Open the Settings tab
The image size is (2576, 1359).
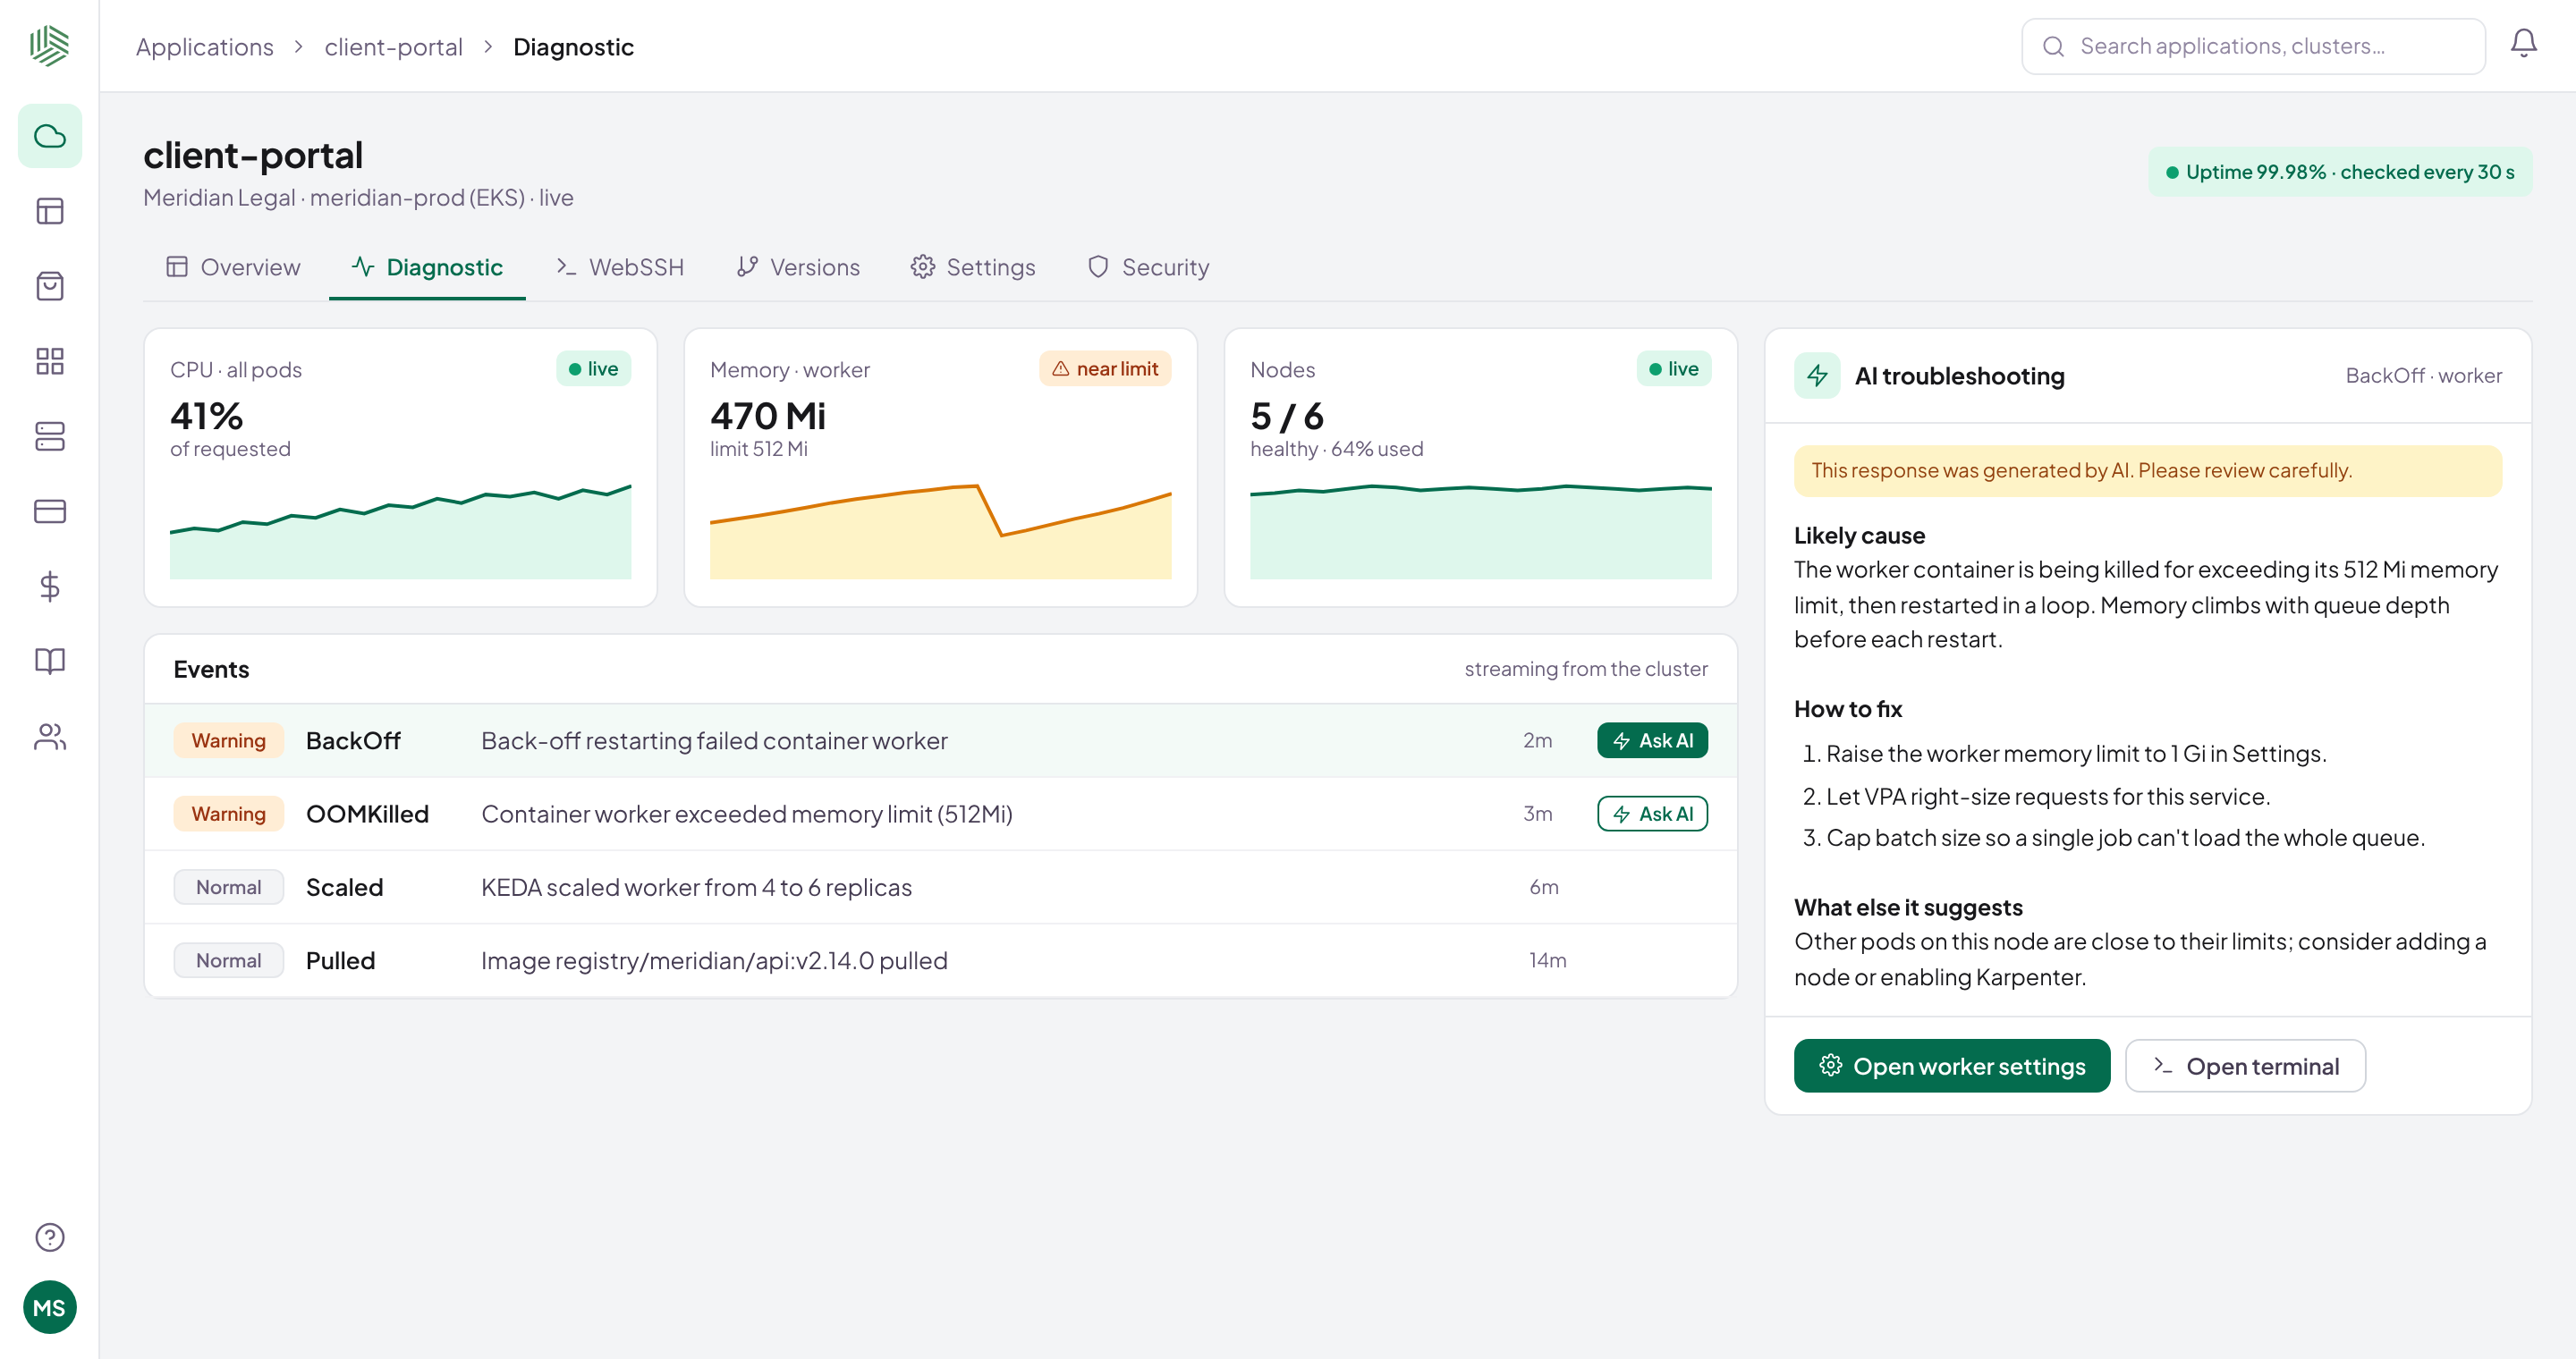coord(973,266)
